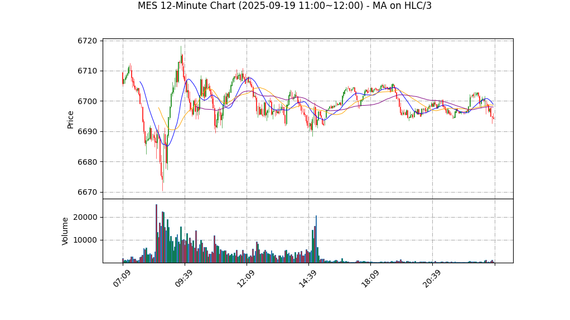Click the 6670 price axis label

87,193
